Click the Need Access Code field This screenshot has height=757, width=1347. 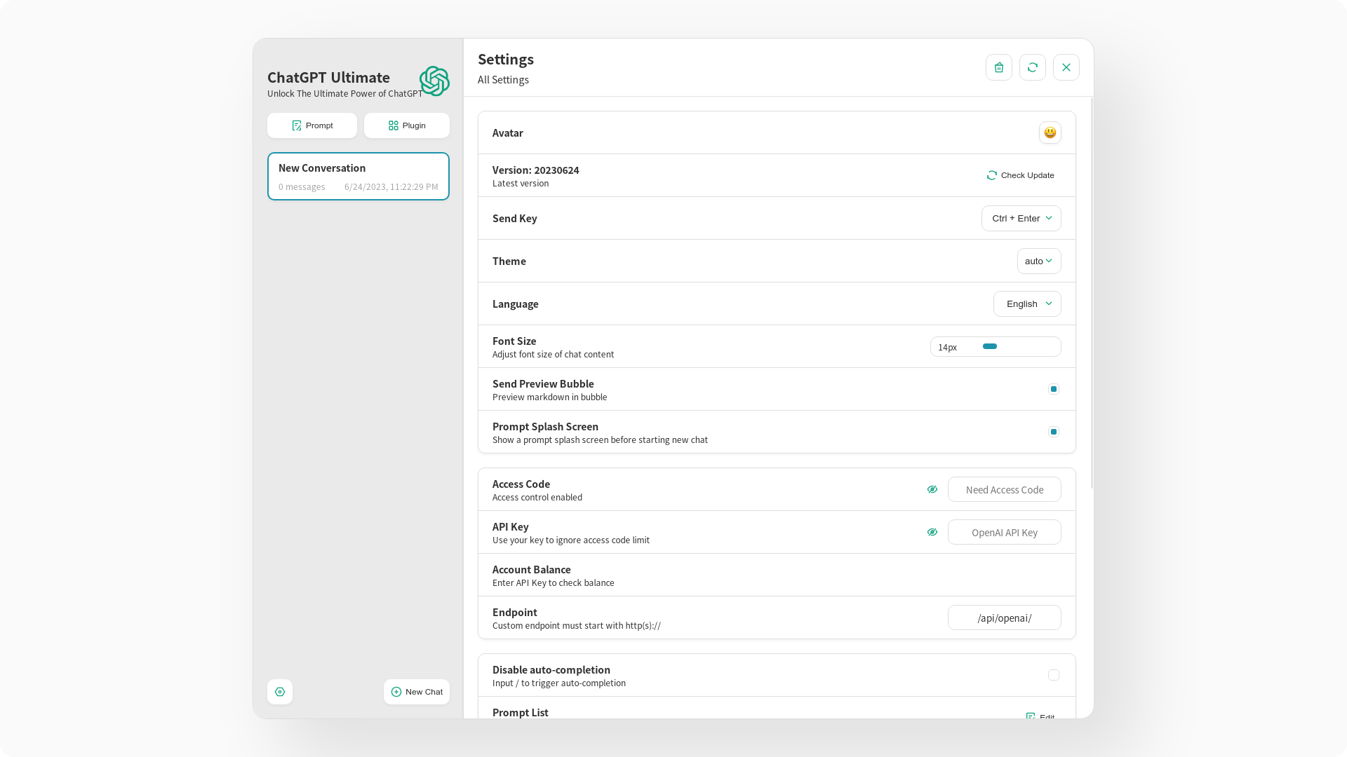(1005, 489)
